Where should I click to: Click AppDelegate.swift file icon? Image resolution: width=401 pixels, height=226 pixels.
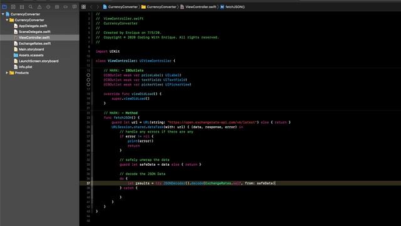[x=16, y=26]
